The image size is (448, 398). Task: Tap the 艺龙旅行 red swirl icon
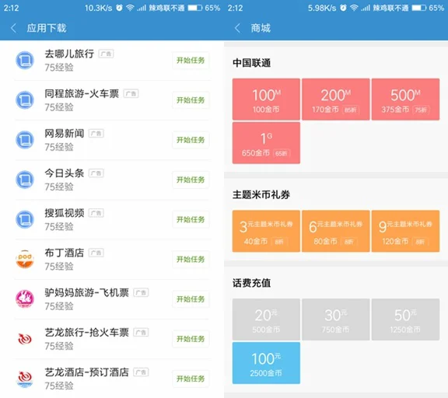[x=25, y=339]
